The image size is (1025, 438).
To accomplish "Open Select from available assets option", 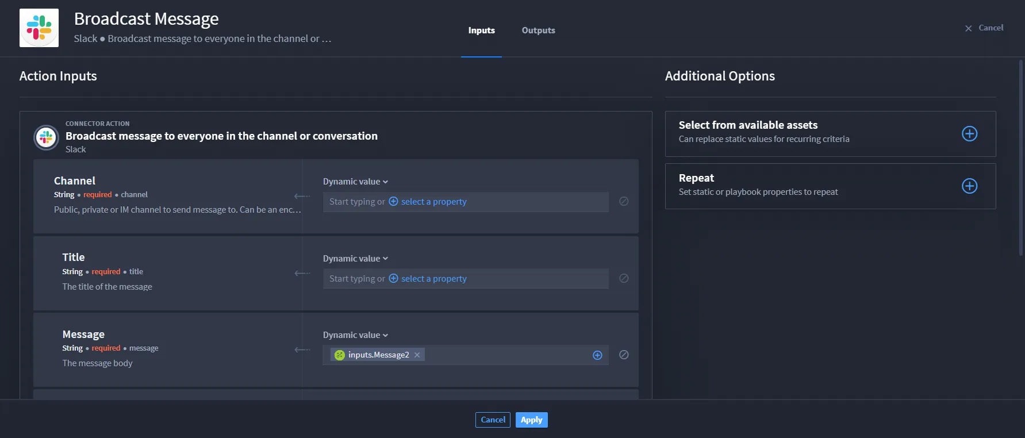I will point(830,134).
